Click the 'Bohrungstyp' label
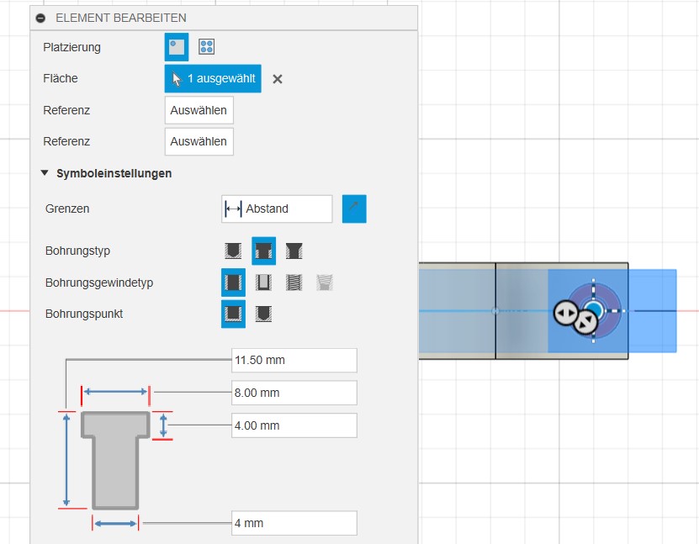 tap(77, 251)
